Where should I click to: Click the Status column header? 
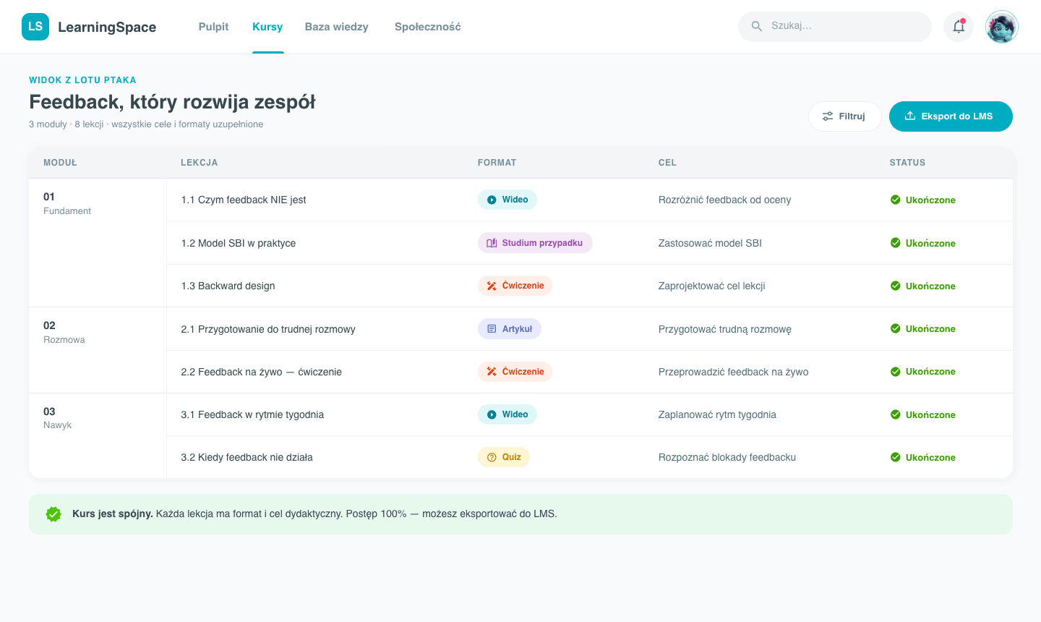[907, 163]
